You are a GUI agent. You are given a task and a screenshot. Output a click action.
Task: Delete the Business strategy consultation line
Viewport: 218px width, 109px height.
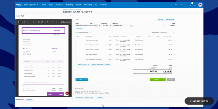174,59
